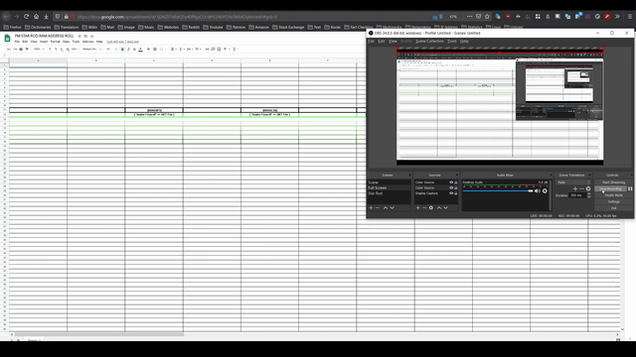Pick text color in Sheets toolbar
Image resolution: width=636 pixels, height=357 pixels.
[x=140, y=49]
